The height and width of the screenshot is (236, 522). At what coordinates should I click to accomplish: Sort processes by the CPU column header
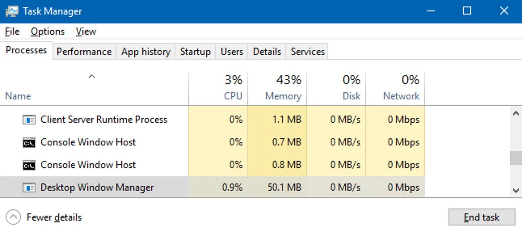(x=233, y=96)
